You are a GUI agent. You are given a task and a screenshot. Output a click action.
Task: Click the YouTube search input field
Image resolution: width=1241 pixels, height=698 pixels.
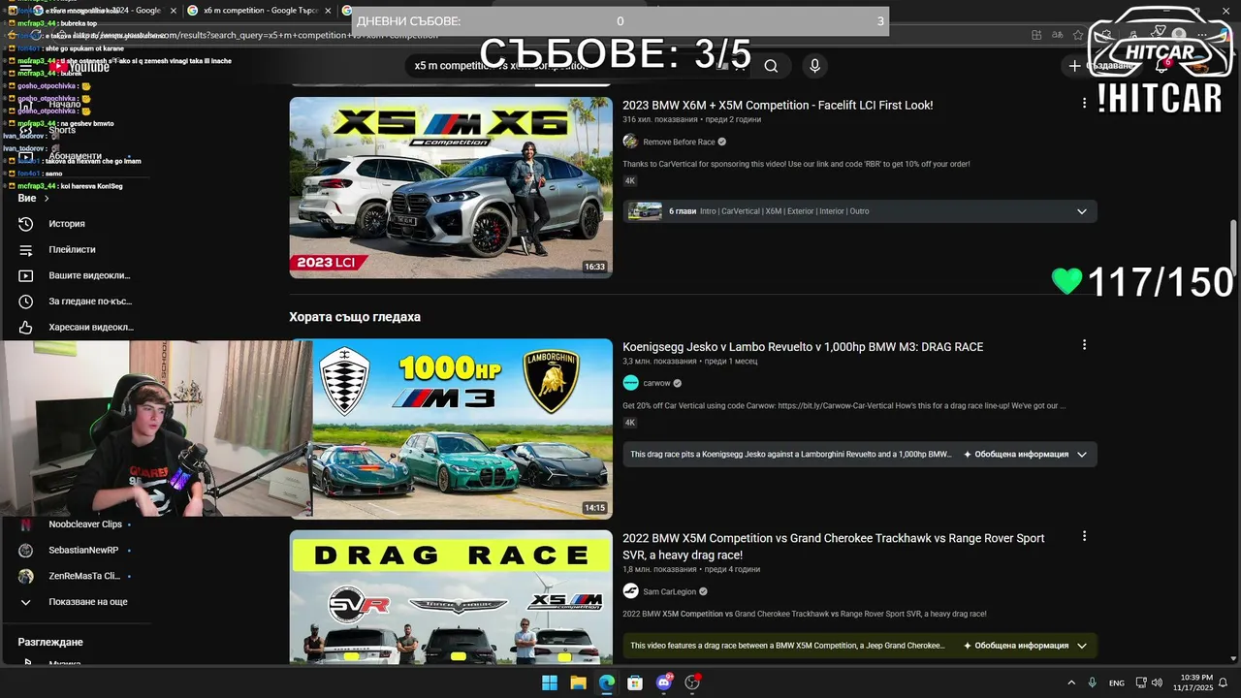(x=577, y=66)
